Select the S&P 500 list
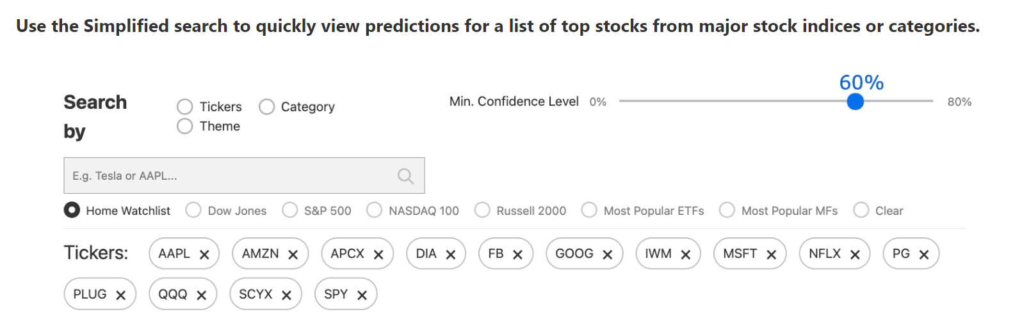The image size is (1022, 323). click(x=290, y=210)
